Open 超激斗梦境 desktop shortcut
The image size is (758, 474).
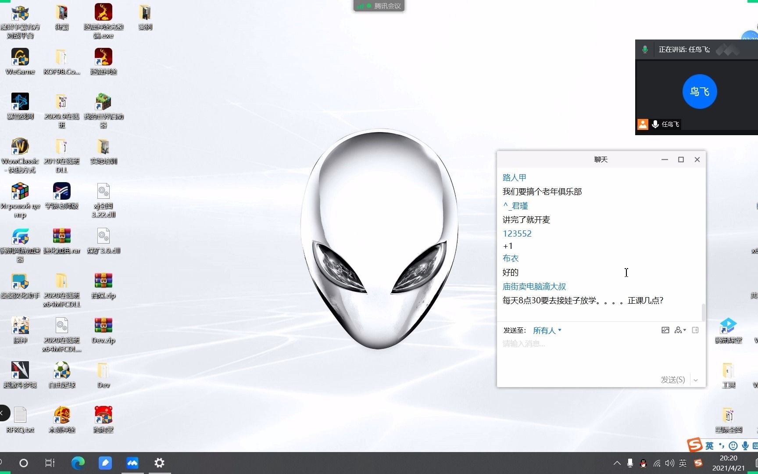click(x=20, y=375)
